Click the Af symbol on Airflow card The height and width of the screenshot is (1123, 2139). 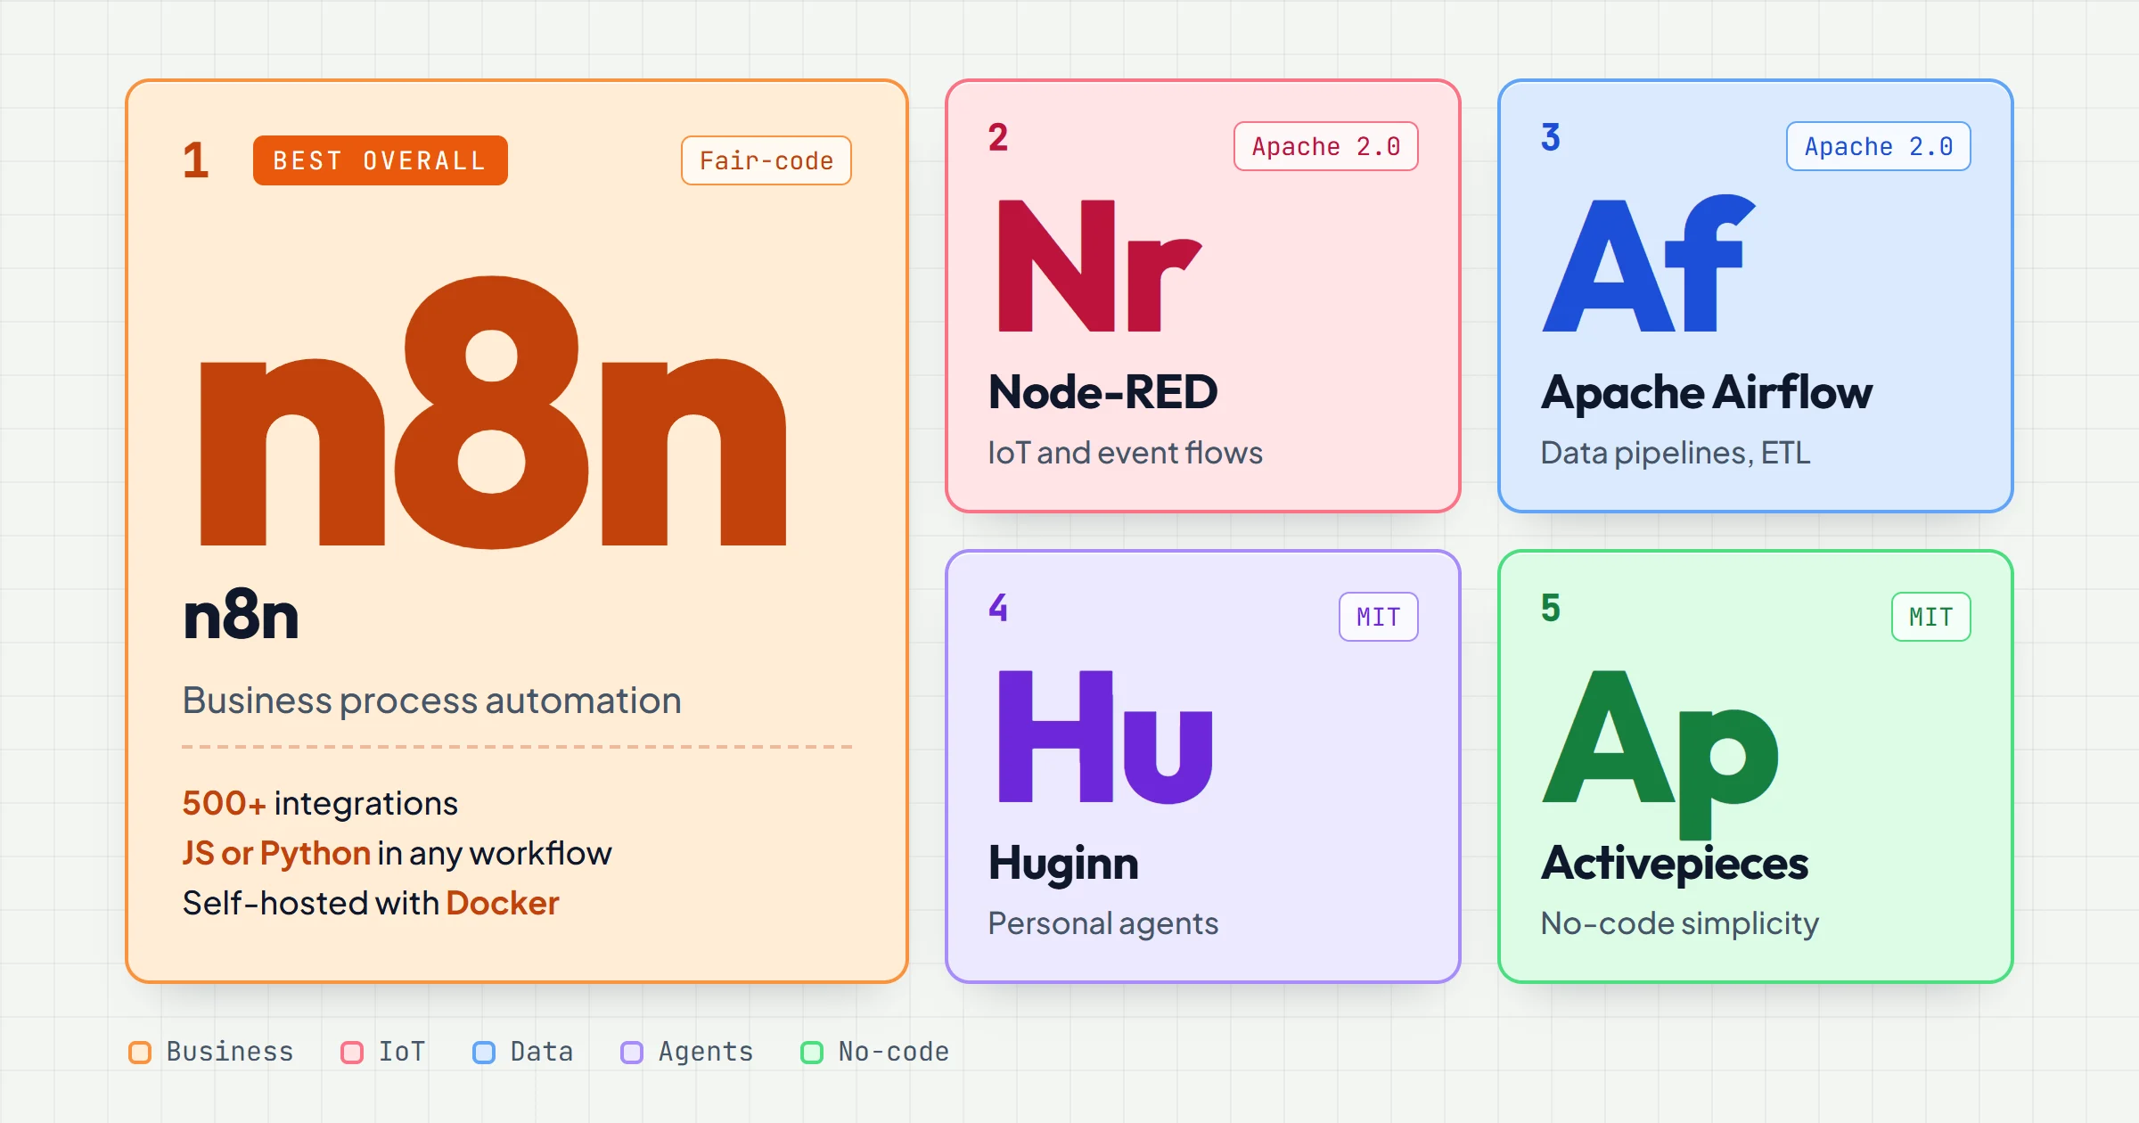(x=1649, y=263)
